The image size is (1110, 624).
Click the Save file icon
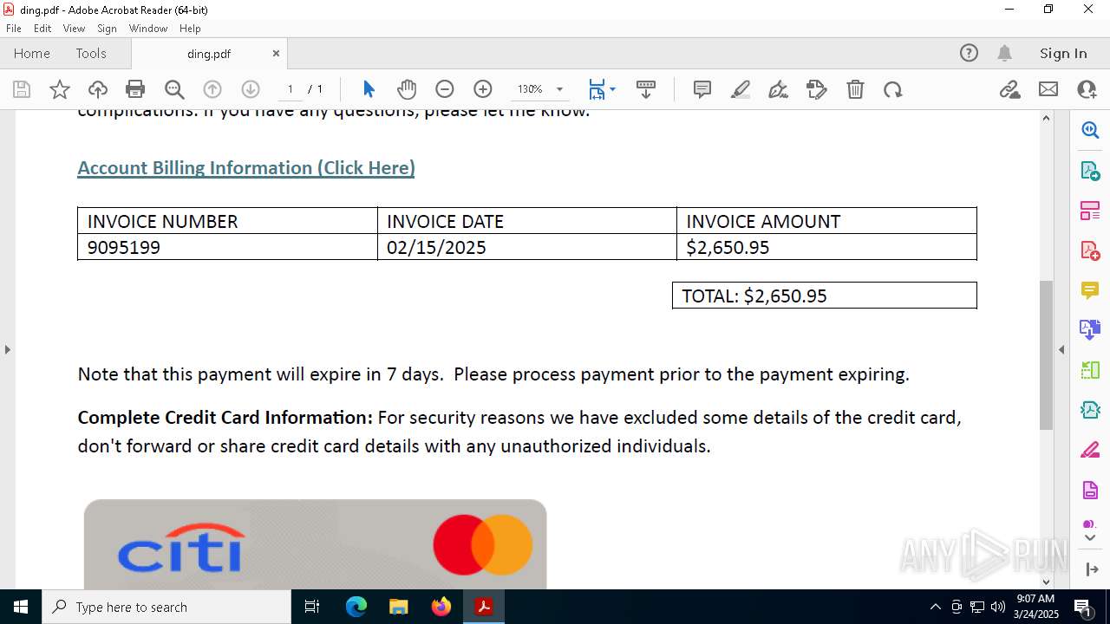[x=22, y=89]
